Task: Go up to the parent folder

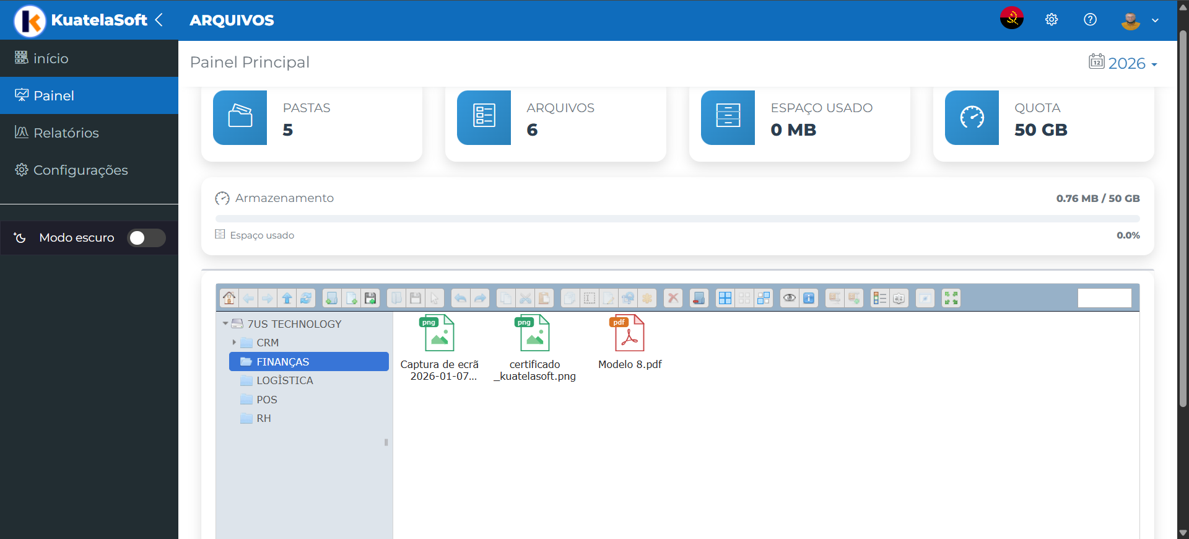Action: (287, 299)
